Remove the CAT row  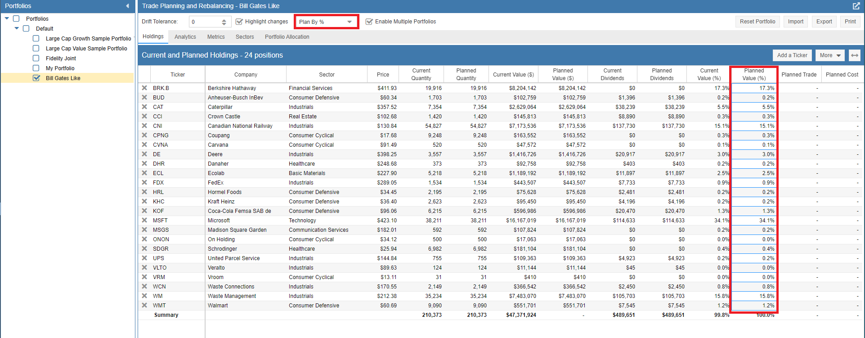[x=144, y=107]
